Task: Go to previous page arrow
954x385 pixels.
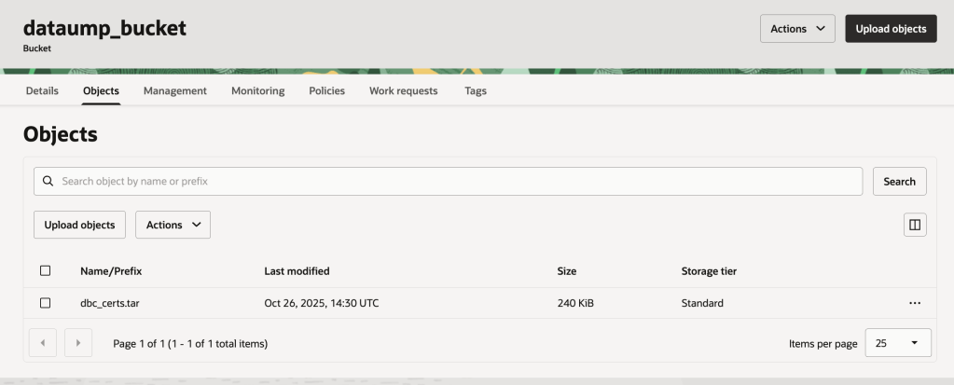Action: click(43, 343)
